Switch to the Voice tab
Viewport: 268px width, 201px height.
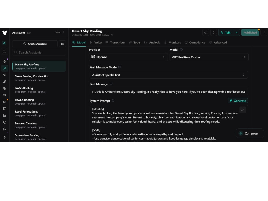pos(96,42)
